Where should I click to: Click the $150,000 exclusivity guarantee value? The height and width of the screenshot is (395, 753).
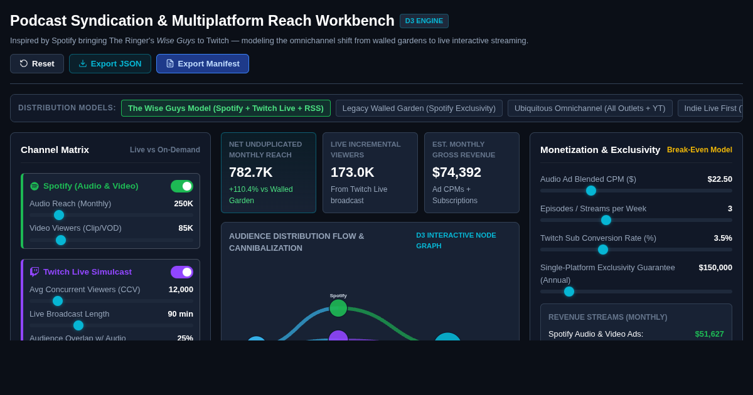point(715,268)
